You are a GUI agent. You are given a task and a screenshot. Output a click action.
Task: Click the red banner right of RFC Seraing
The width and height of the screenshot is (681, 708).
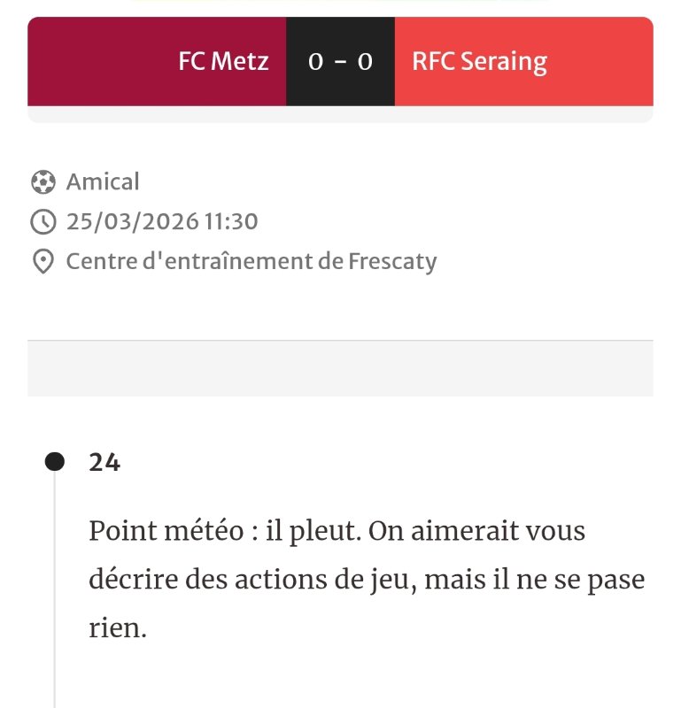click(602, 62)
